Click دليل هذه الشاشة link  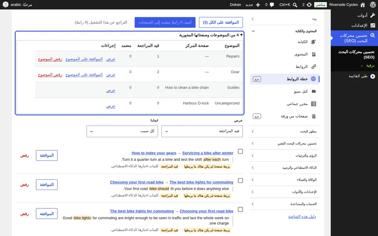pos(302,216)
